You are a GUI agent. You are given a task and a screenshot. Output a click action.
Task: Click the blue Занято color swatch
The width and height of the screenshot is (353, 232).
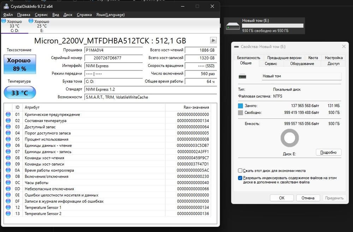click(240, 106)
